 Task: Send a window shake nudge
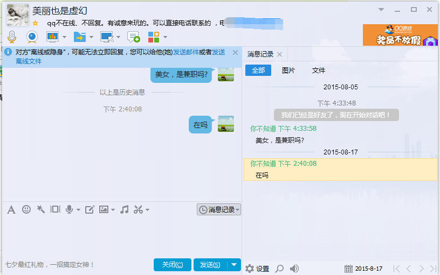pyautogui.click(x=56, y=209)
